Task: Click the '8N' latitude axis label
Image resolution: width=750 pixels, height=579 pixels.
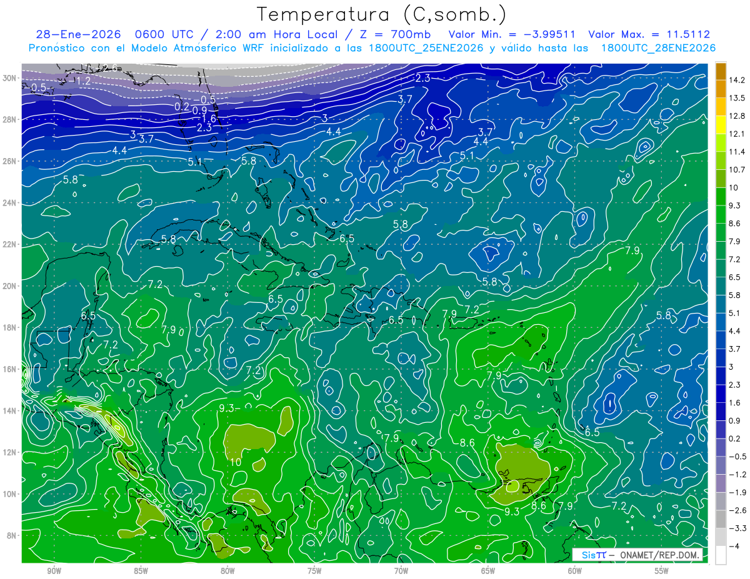Action: point(12,535)
